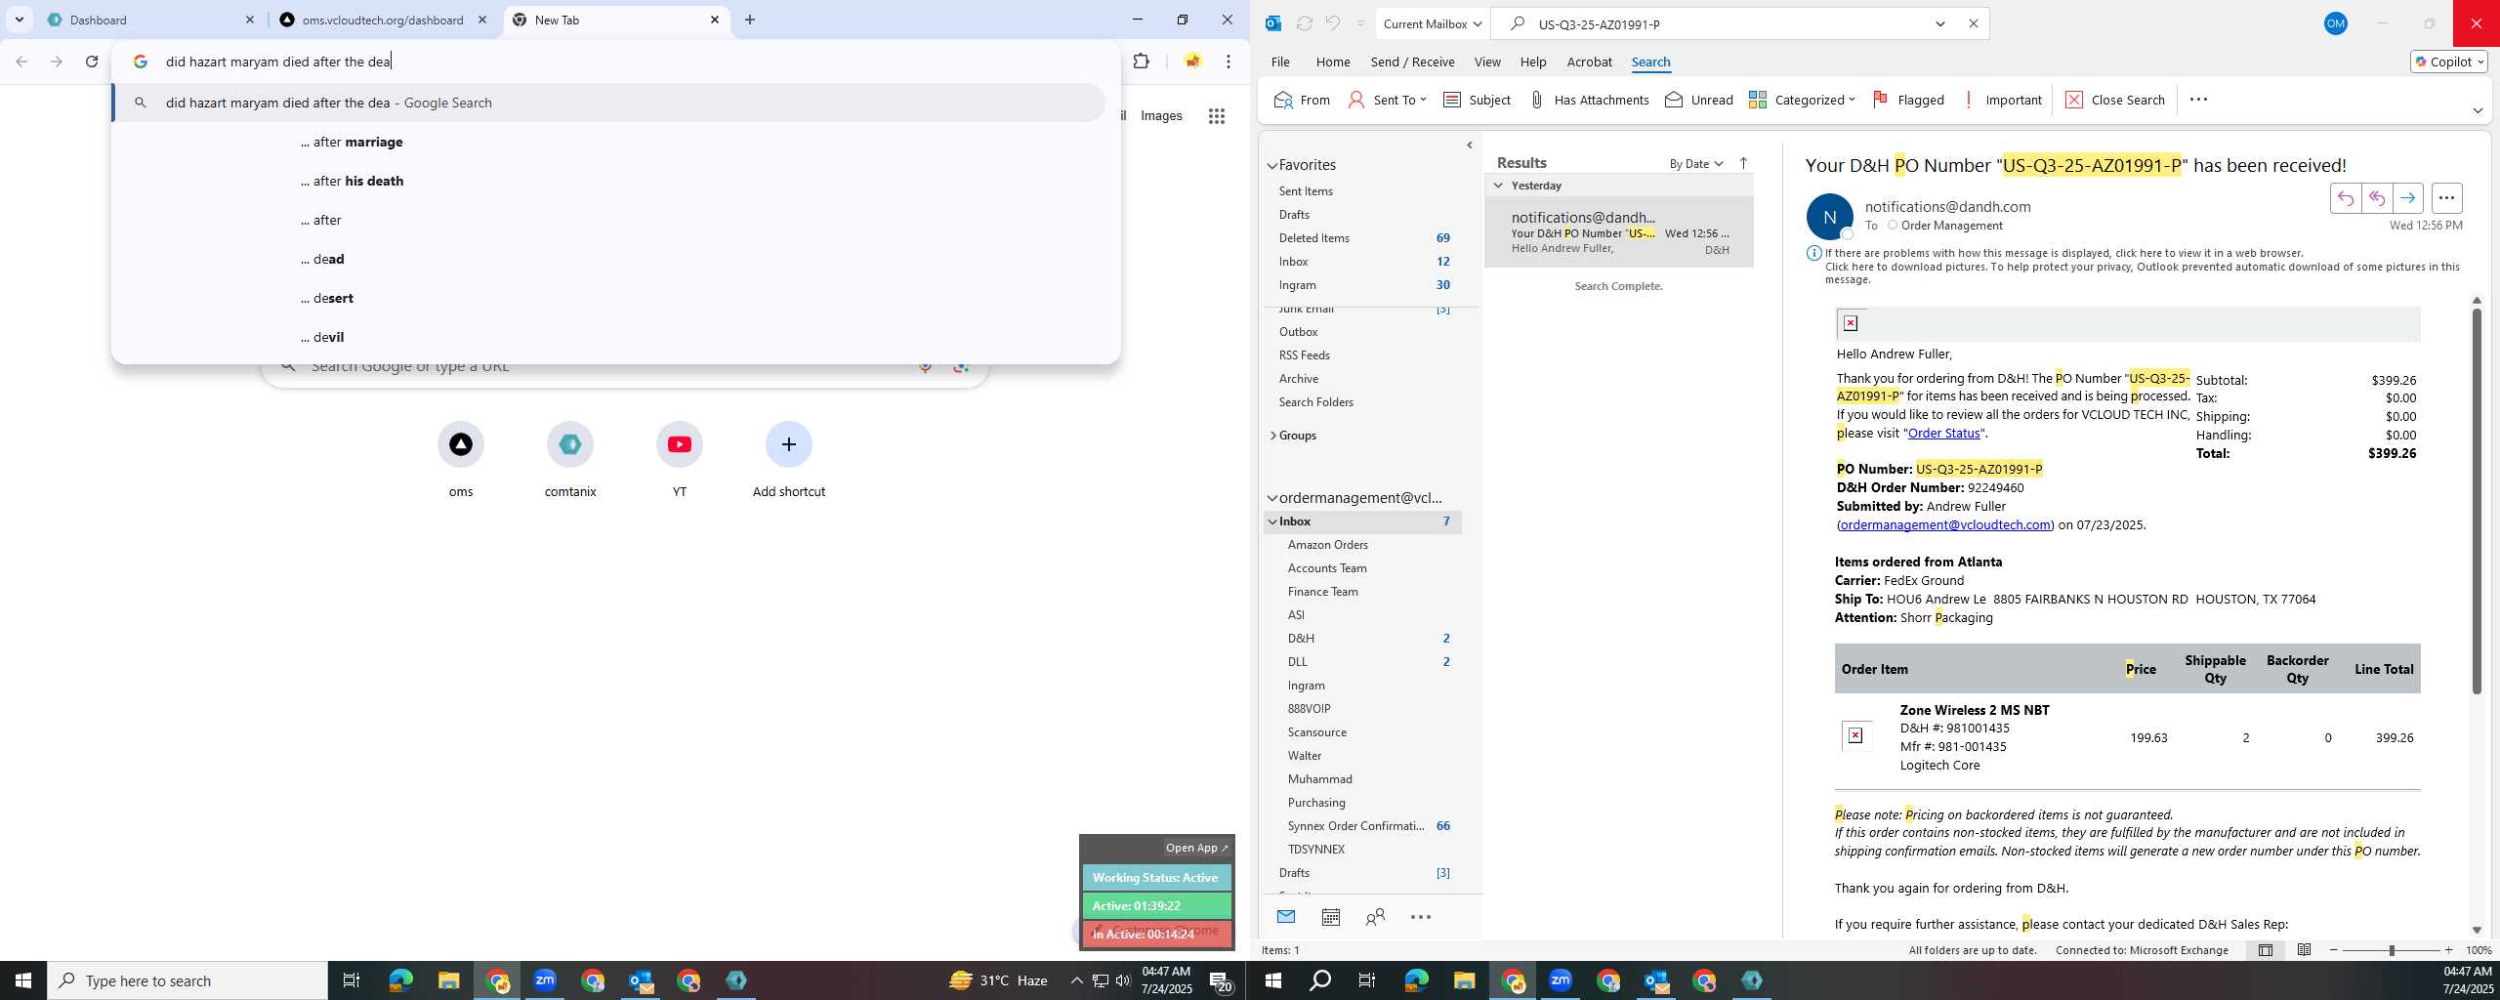Viewport: 2500px width, 1000px height.
Task: Click the ordermanagement@vcloudtech.com email link
Action: click(x=1945, y=524)
